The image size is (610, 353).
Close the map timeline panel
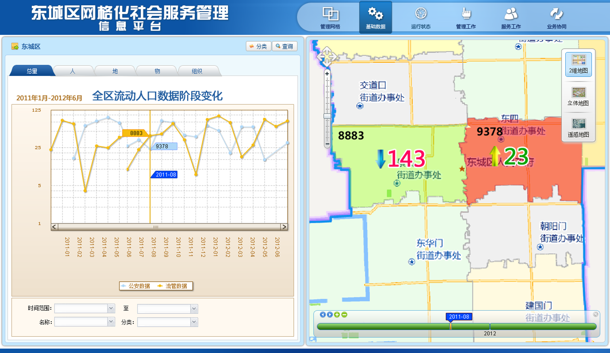pyautogui.click(x=595, y=314)
